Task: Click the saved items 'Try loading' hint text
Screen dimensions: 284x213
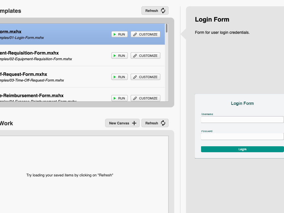Action: 70,175
